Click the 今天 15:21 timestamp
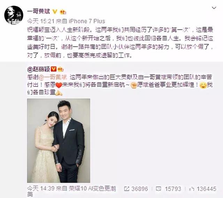This screenshot has width=223, height=198. point(41,21)
